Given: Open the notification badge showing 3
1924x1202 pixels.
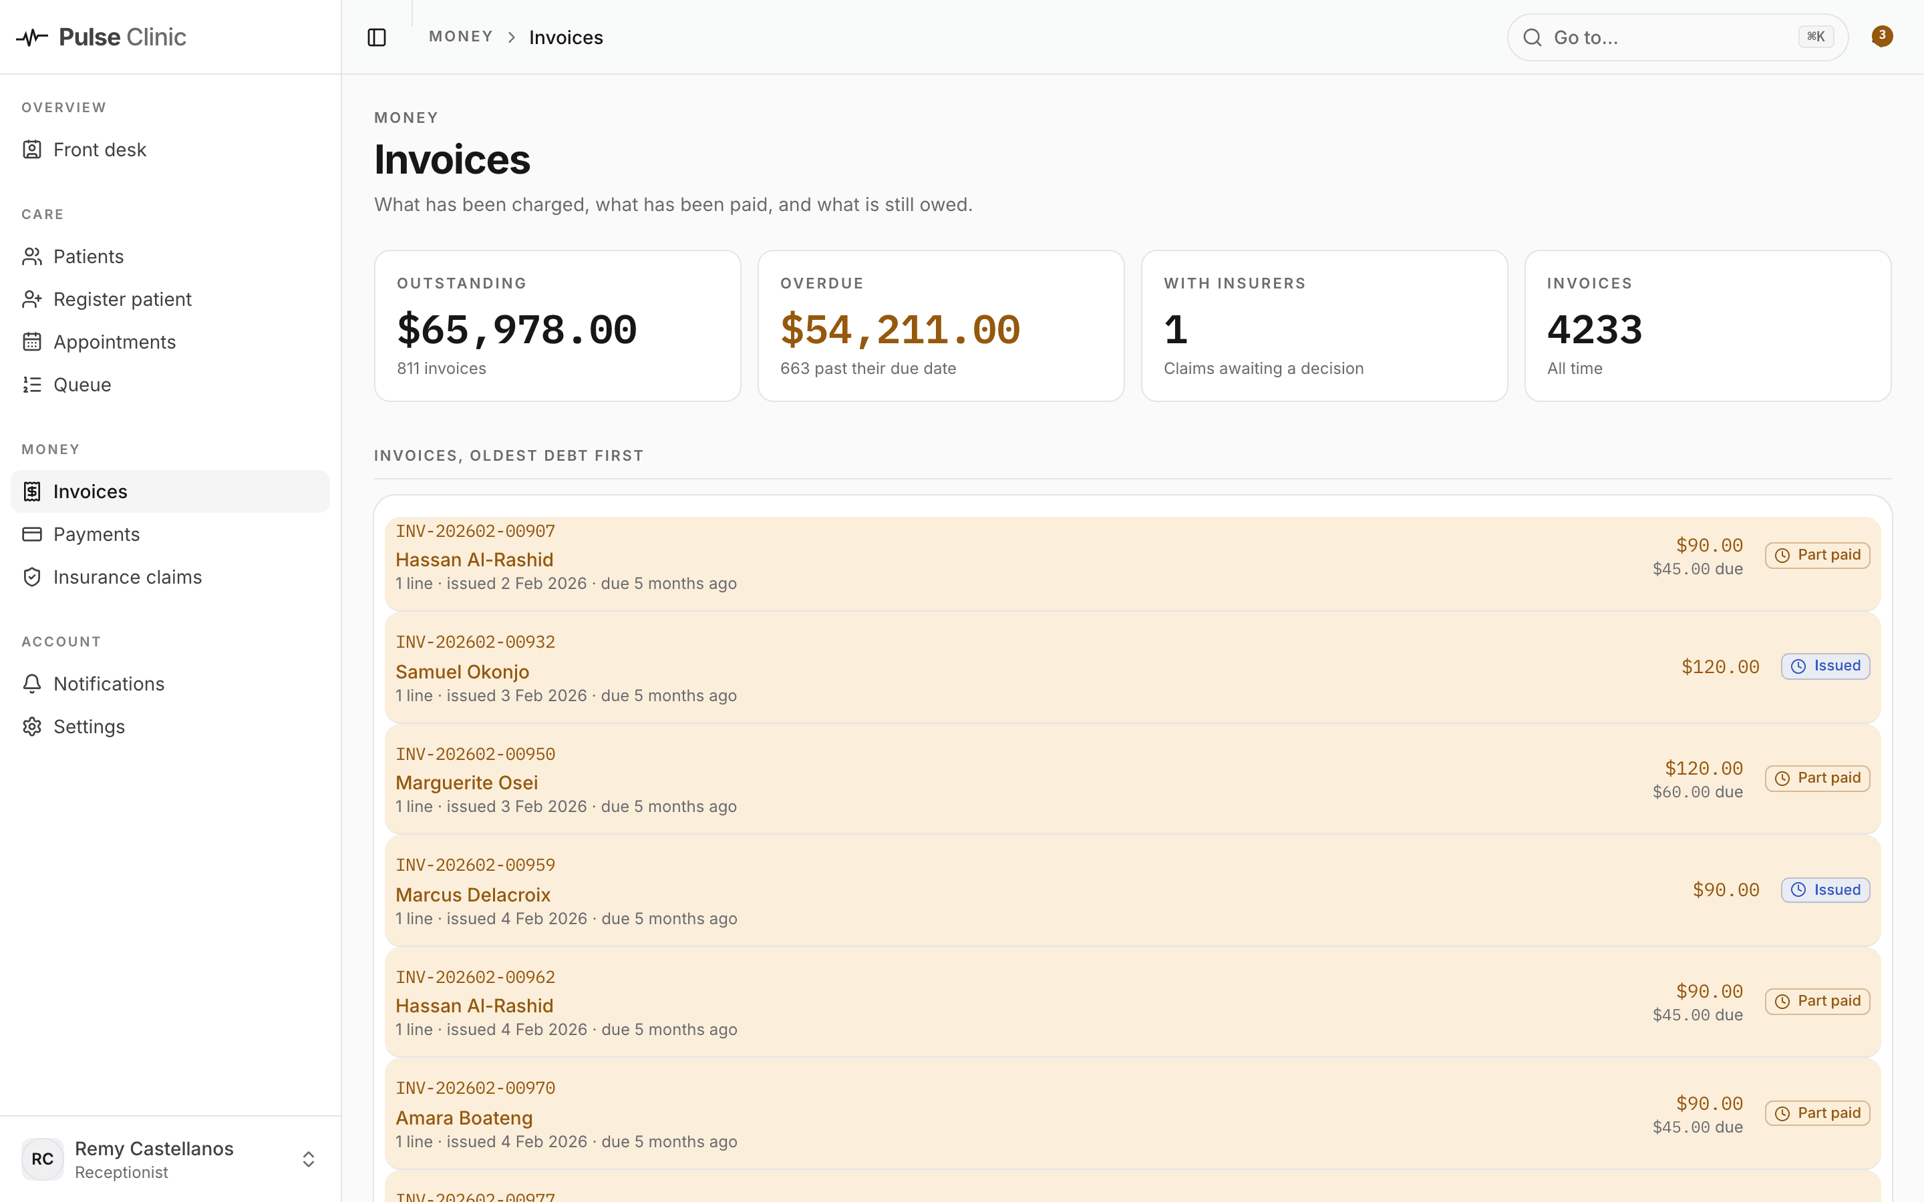Looking at the screenshot, I should [1882, 36].
